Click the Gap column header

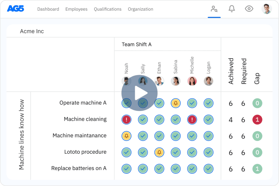257,78
